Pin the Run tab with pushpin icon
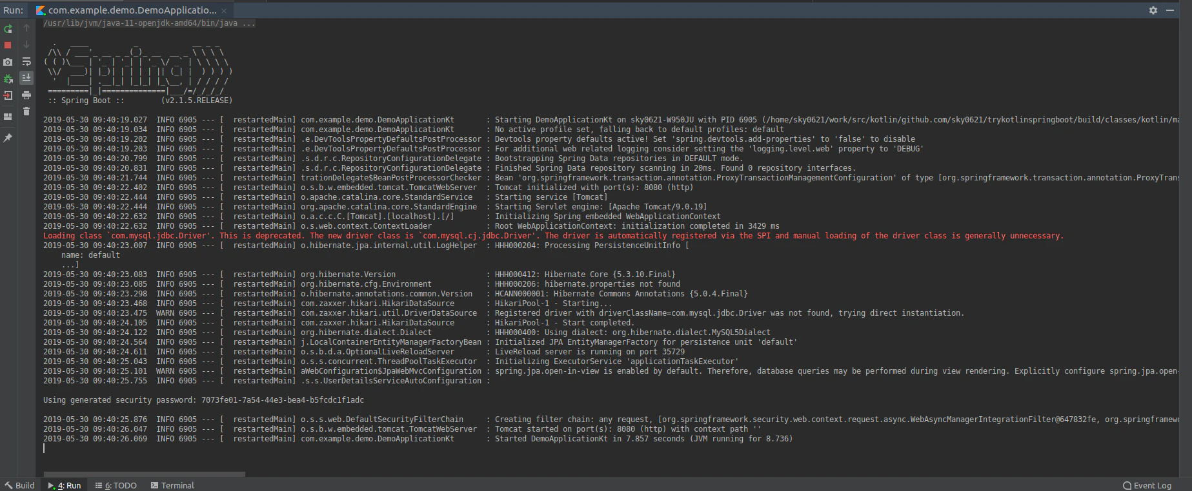This screenshot has width=1192, height=491. 8,138
